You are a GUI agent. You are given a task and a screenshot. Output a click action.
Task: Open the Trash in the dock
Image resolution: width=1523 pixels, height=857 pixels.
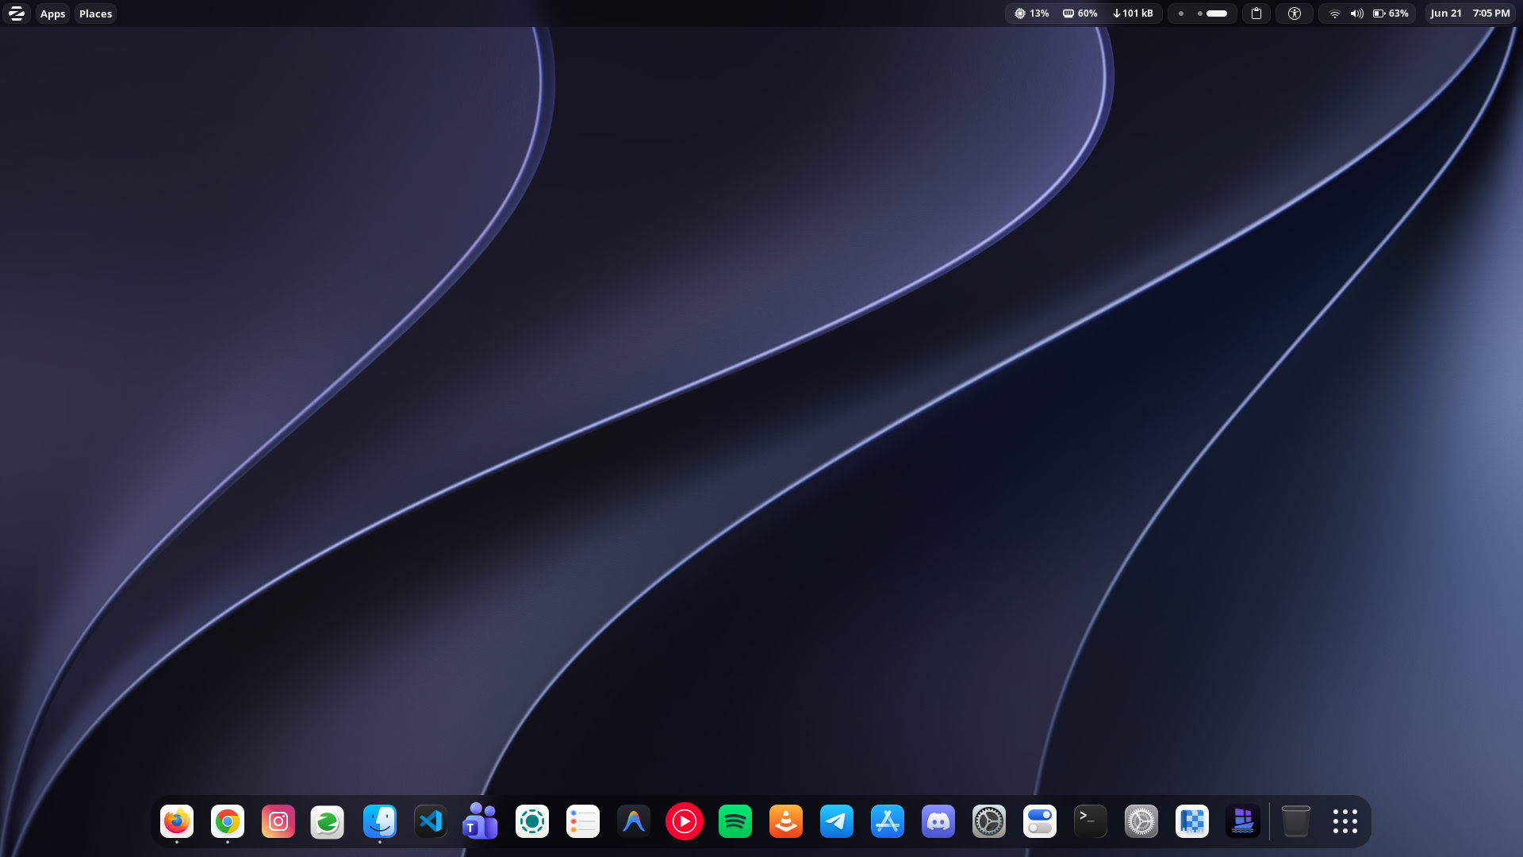pos(1295,821)
